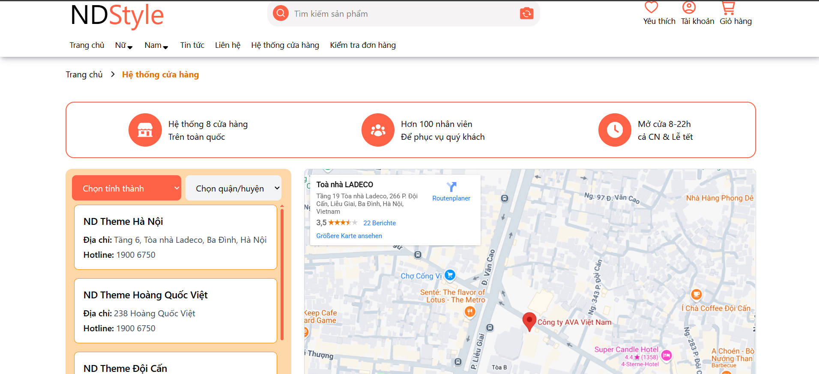This screenshot has width=819, height=374.
Task: Click the staff group icon beside Hơn 100 nhân viên
Action: [x=378, y=130]
